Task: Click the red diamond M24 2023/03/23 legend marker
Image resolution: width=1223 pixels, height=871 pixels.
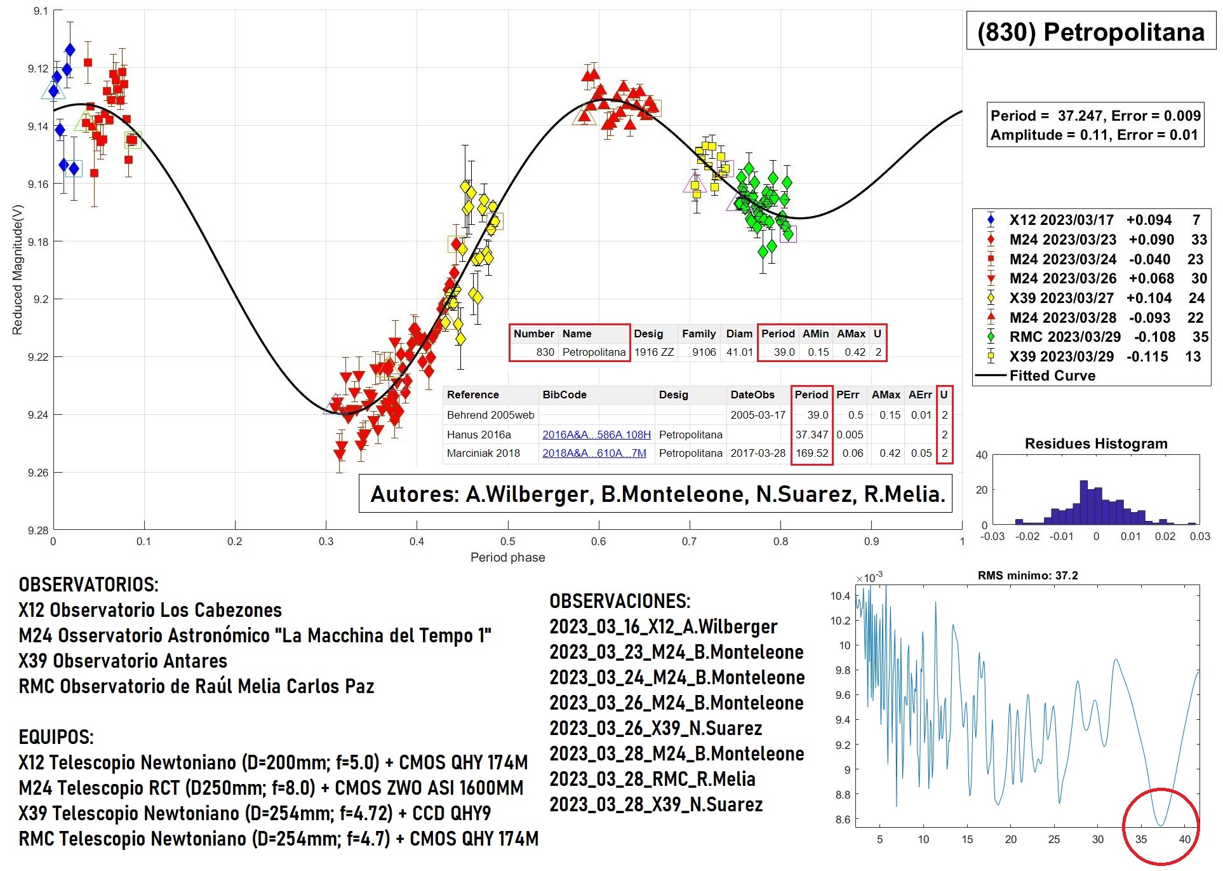Action: pyautogui.click(x=991, y=240)
